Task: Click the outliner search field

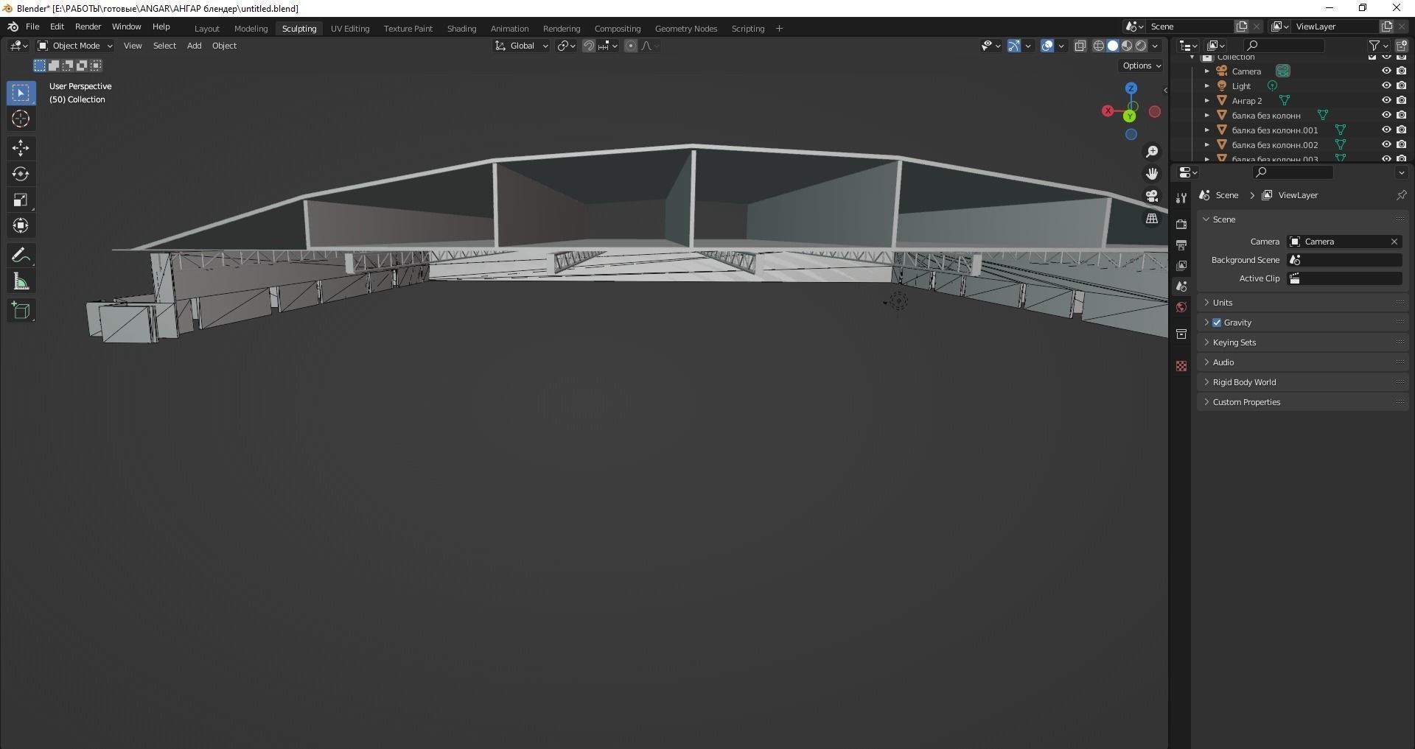Action: coord(1286,45)
